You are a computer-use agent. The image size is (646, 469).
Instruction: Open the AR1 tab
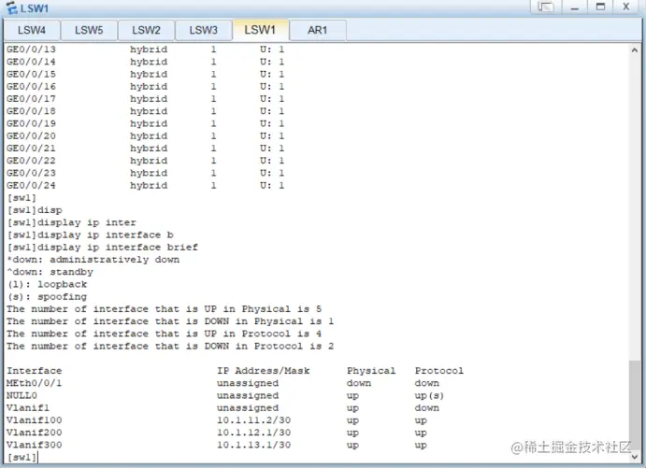(x=318, y=30)
